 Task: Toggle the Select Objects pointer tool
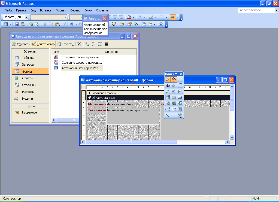[168, 79]
